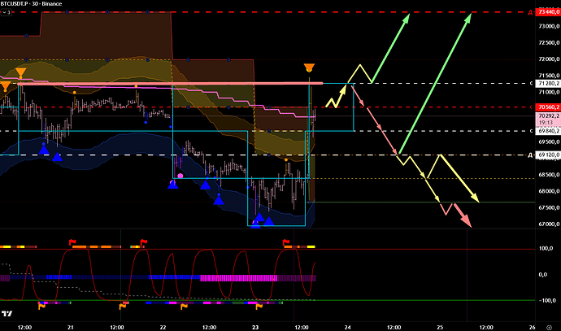Click the date 26 on time axis

click(x=532, y=326)
